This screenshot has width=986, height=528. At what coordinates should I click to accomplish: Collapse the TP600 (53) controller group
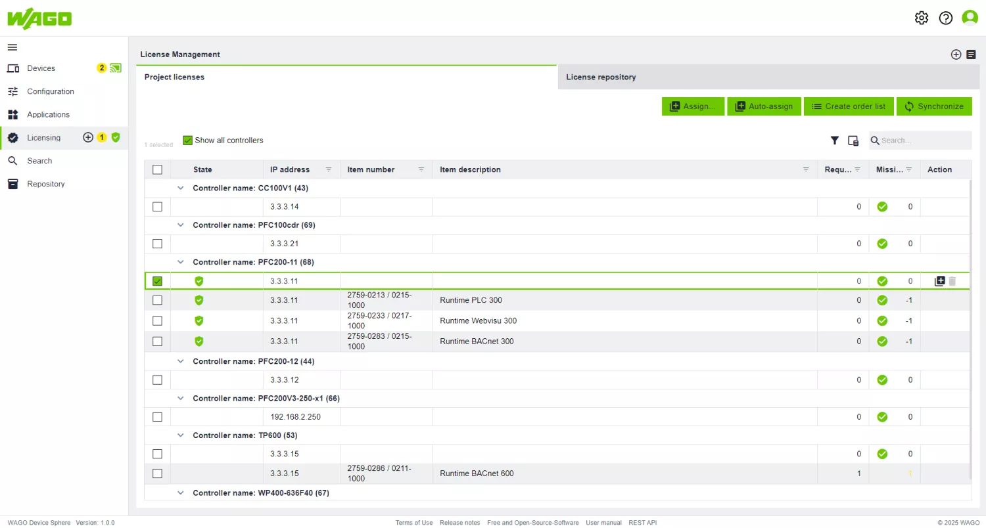[x=181, y=435]
